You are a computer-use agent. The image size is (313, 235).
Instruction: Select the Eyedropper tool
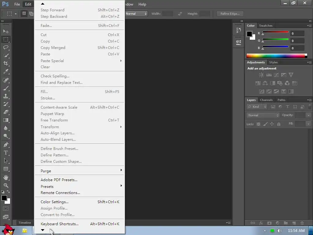pos(6,71)
